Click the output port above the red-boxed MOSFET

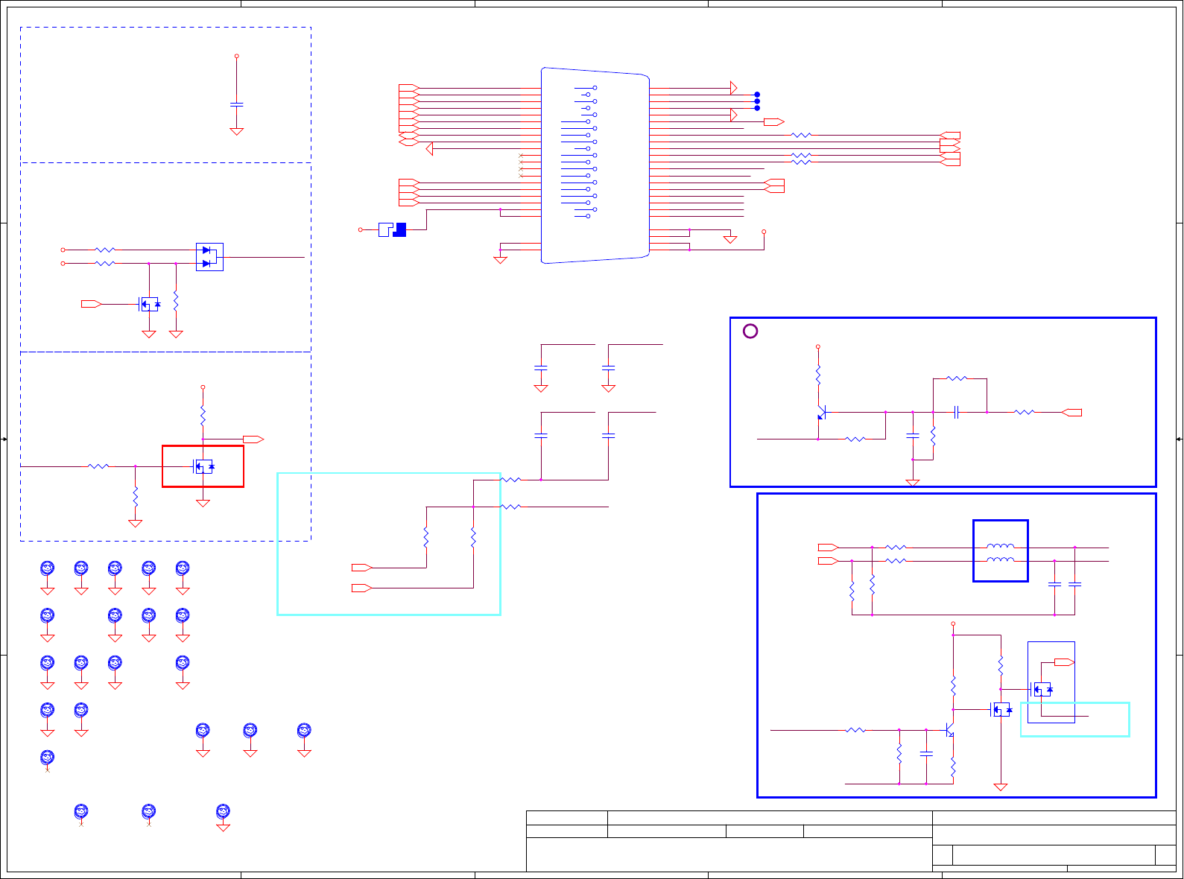(253, 439)
